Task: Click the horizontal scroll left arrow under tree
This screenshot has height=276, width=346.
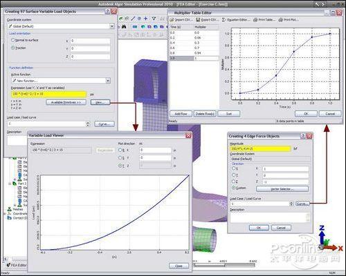Action: pos(6,259)
